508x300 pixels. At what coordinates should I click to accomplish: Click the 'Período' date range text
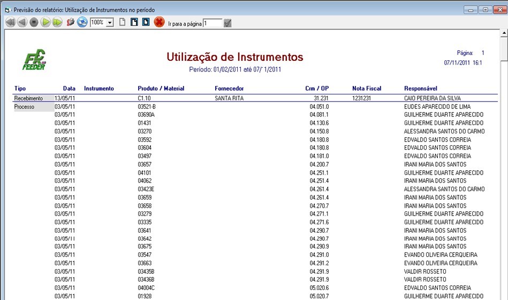click(235, 69)
